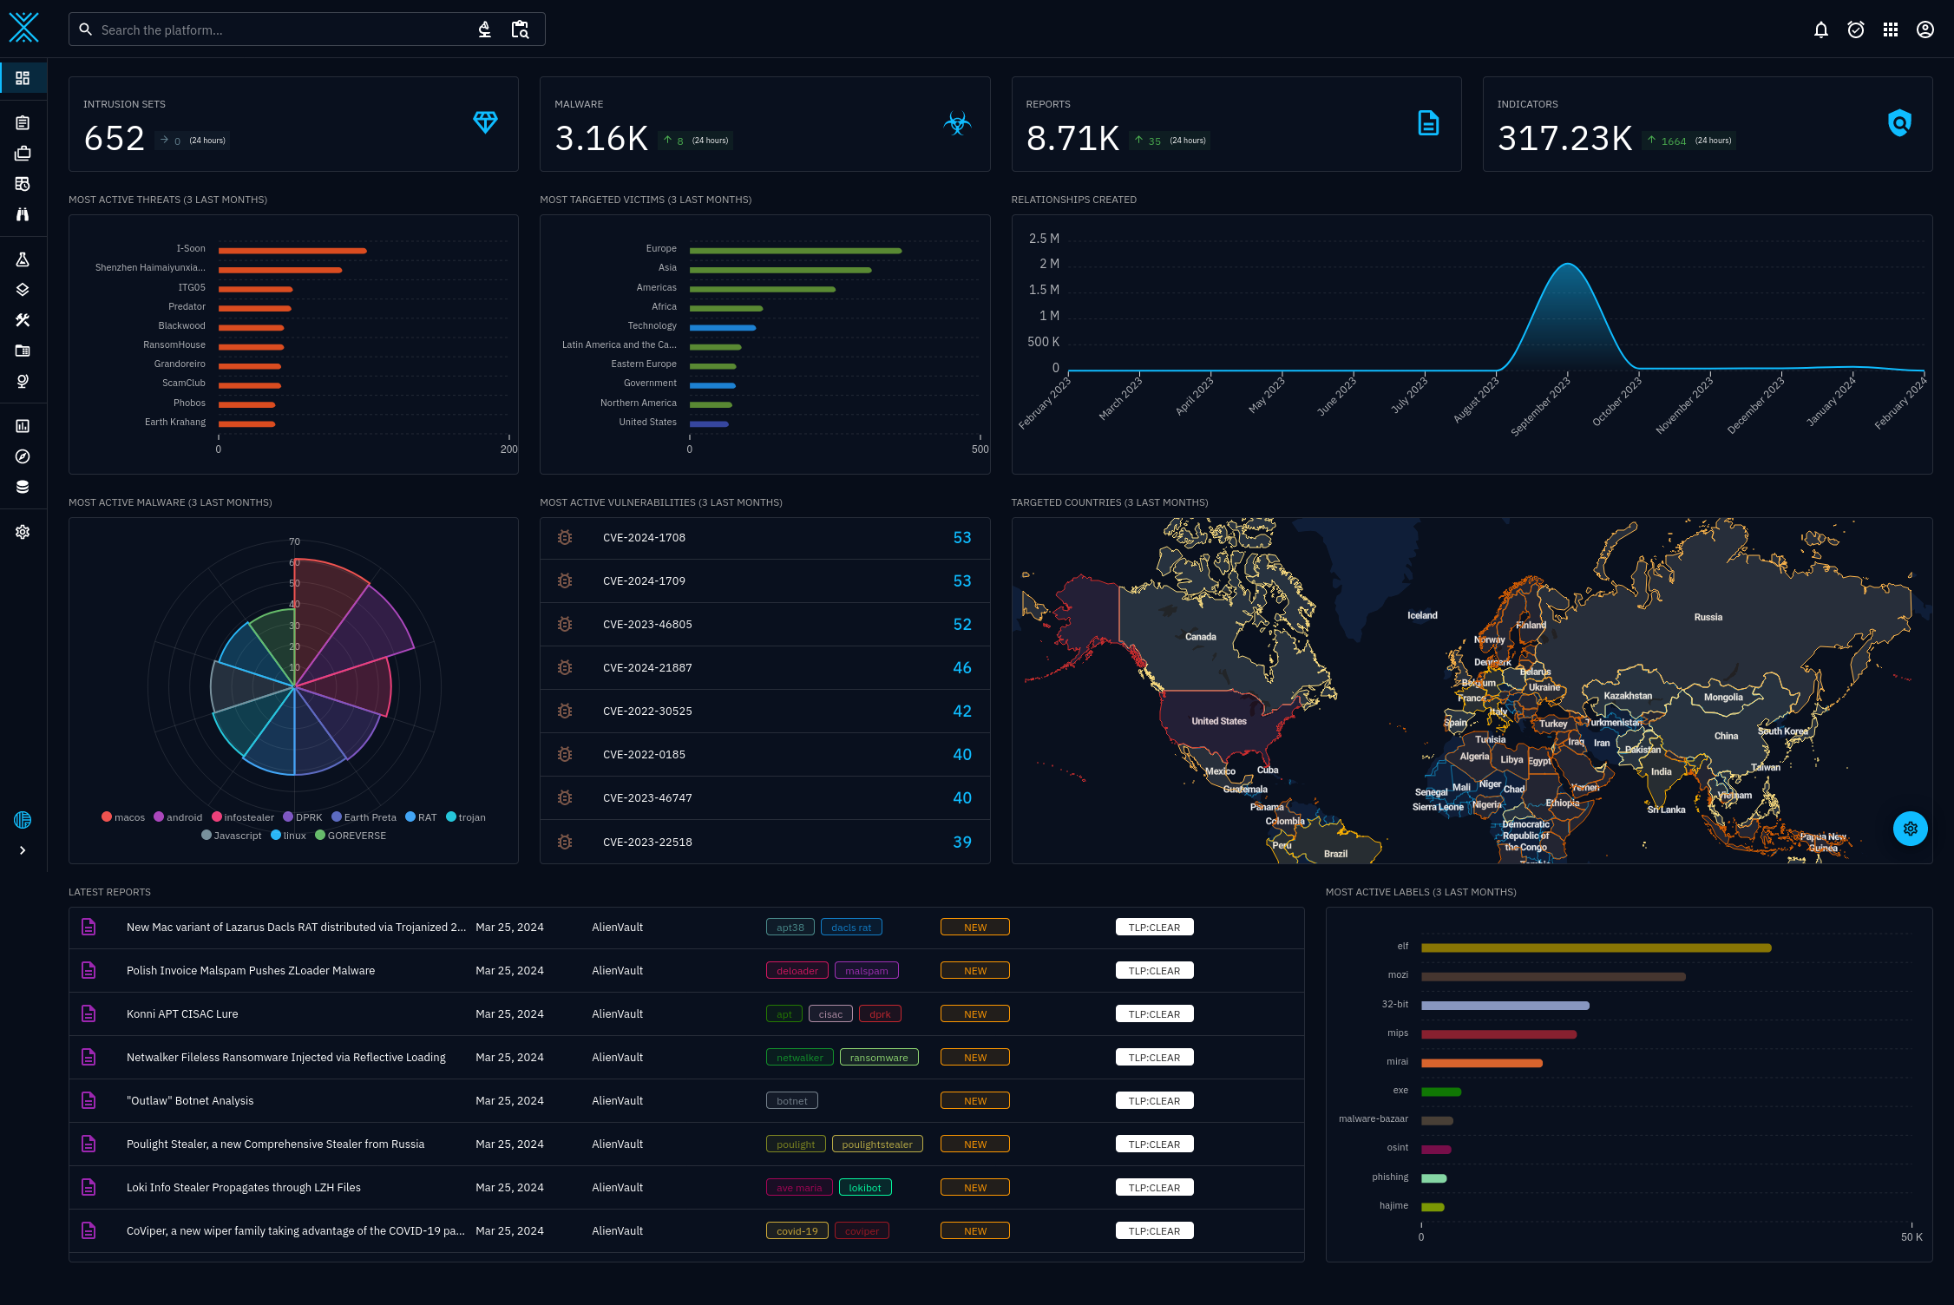
Task: Click the ransomware label tag
Action: [x=879, y=1057]
